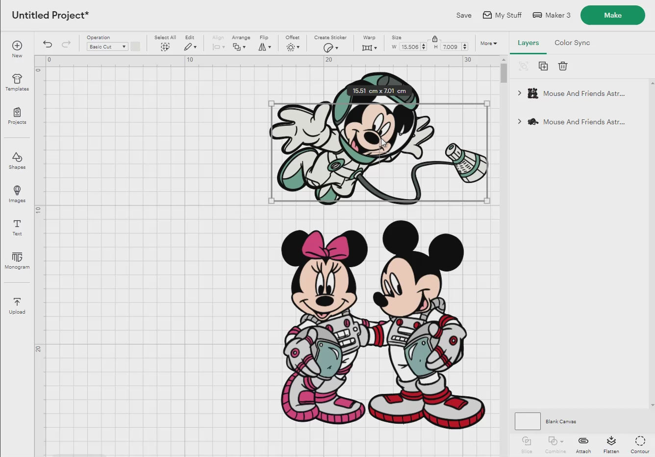Open the Shapes tool
This screenshot has height=457, width=655.
[17, 160]
